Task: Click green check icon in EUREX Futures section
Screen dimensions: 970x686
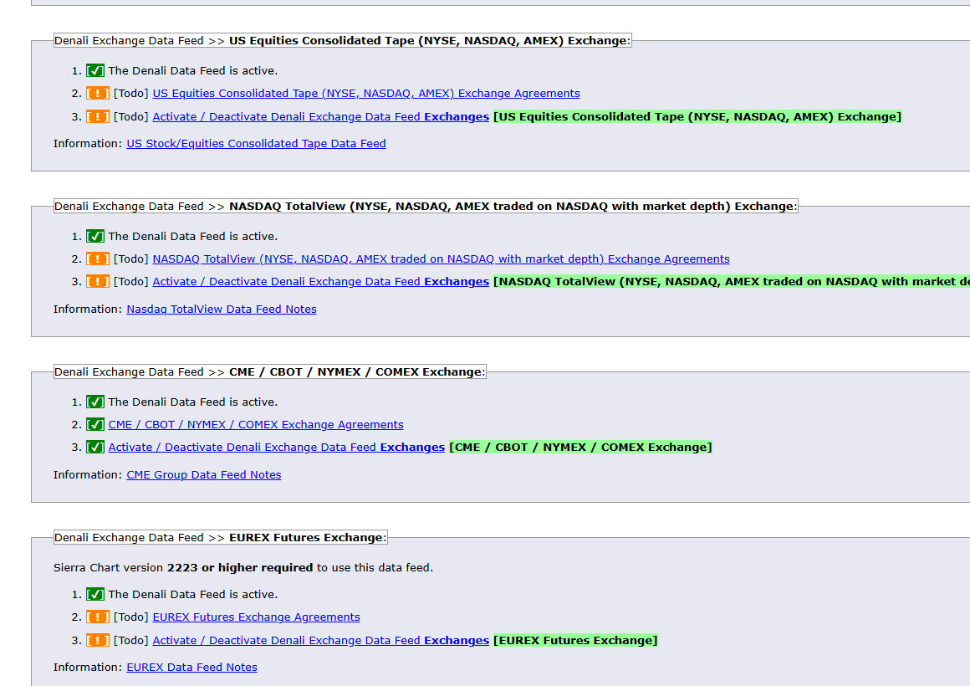Action: pyautogui.click(x=95, y=594)
